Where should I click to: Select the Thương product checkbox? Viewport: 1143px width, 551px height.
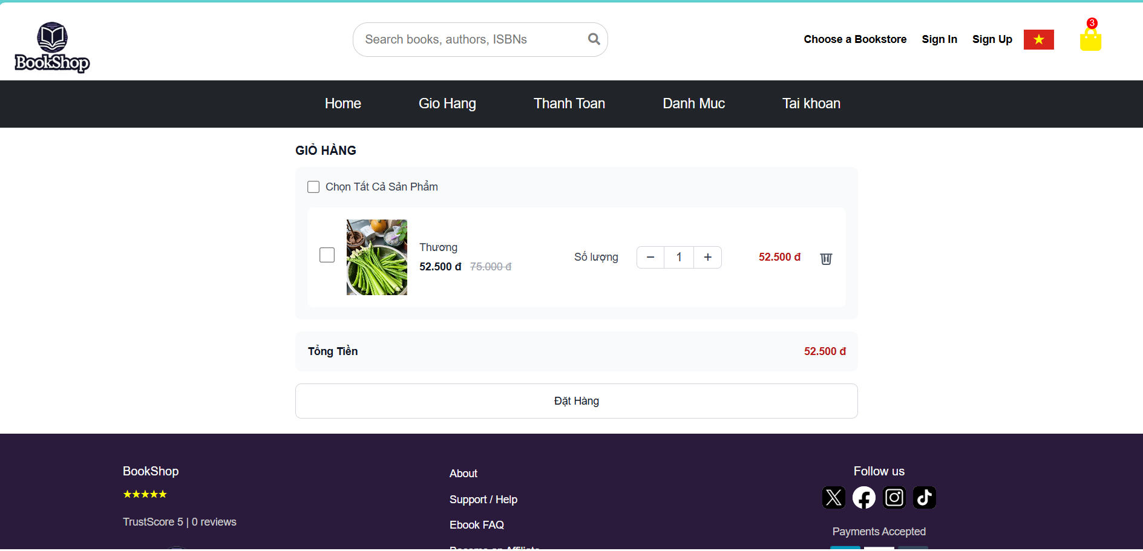point(327,255)
